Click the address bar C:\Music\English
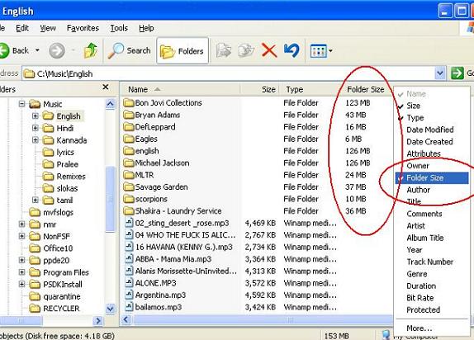The height and width of the screenshot is (340, 474). coord(229,73)
